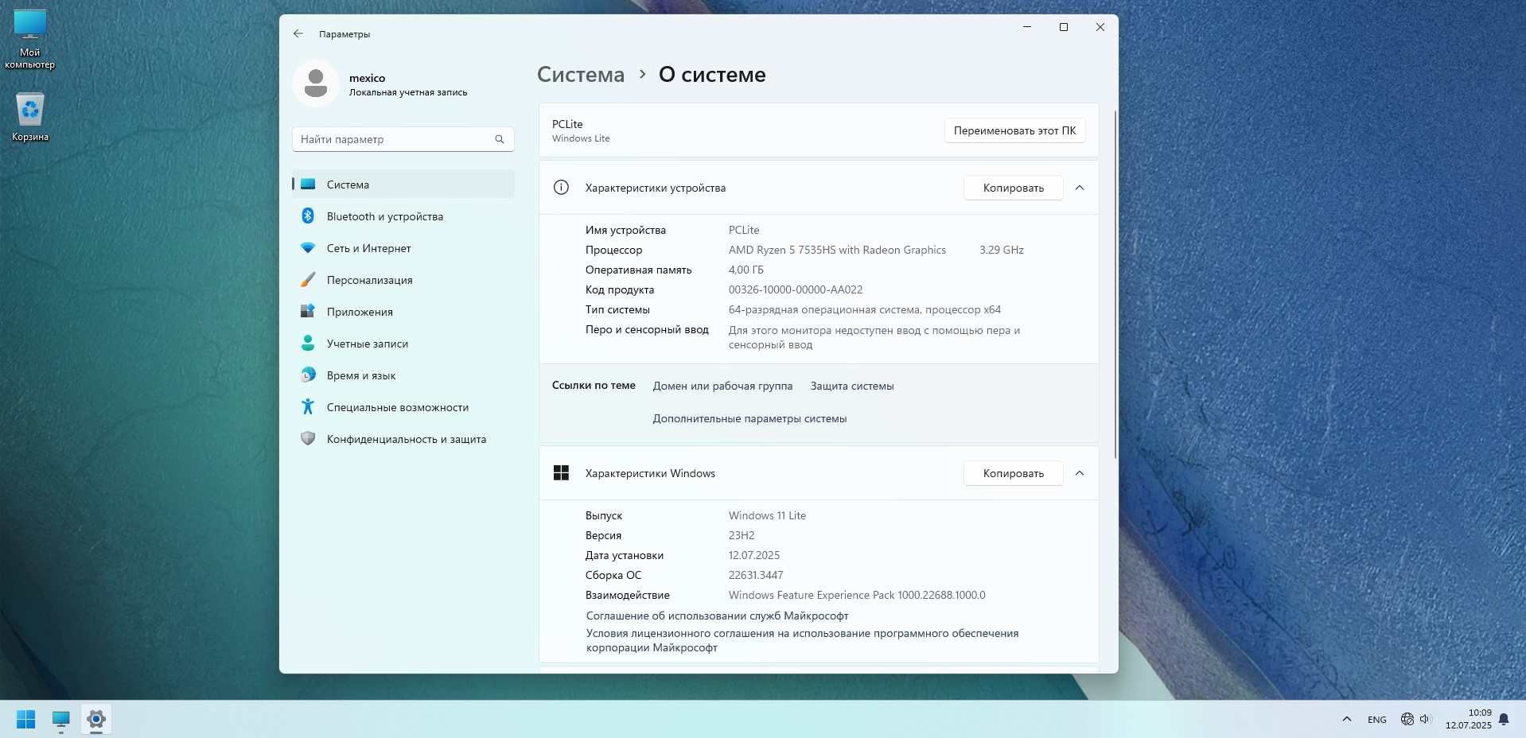Select the Мой компьютер desktop icon

[30, 40]
